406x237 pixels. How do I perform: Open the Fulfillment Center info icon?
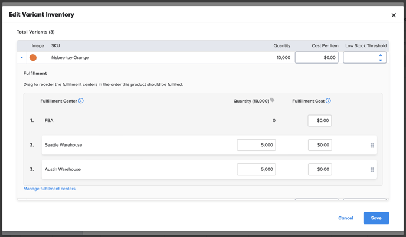click(x=81, y=101)
